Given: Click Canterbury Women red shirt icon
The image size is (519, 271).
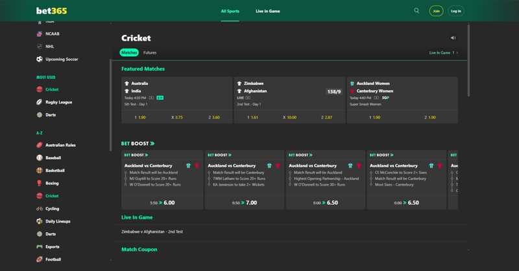Looking at the screenshot, I should point(352,91).
